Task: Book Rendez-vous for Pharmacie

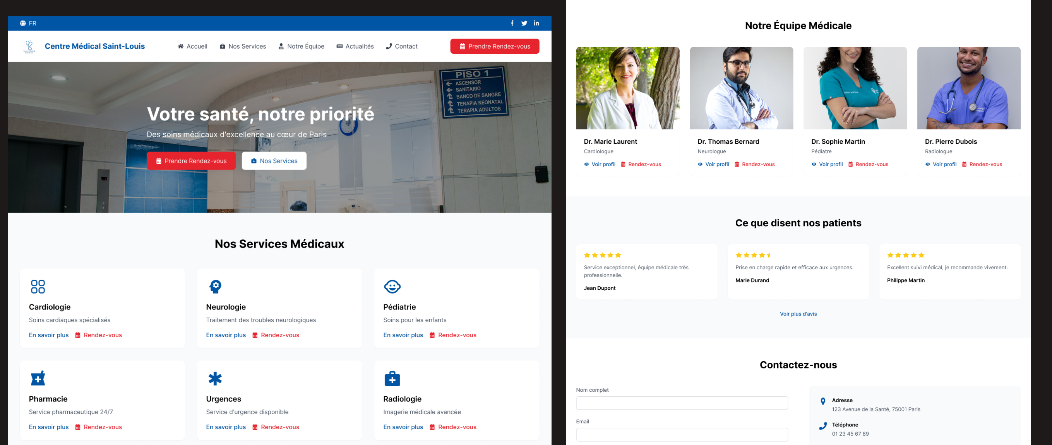Action: [x=98, y=427]
